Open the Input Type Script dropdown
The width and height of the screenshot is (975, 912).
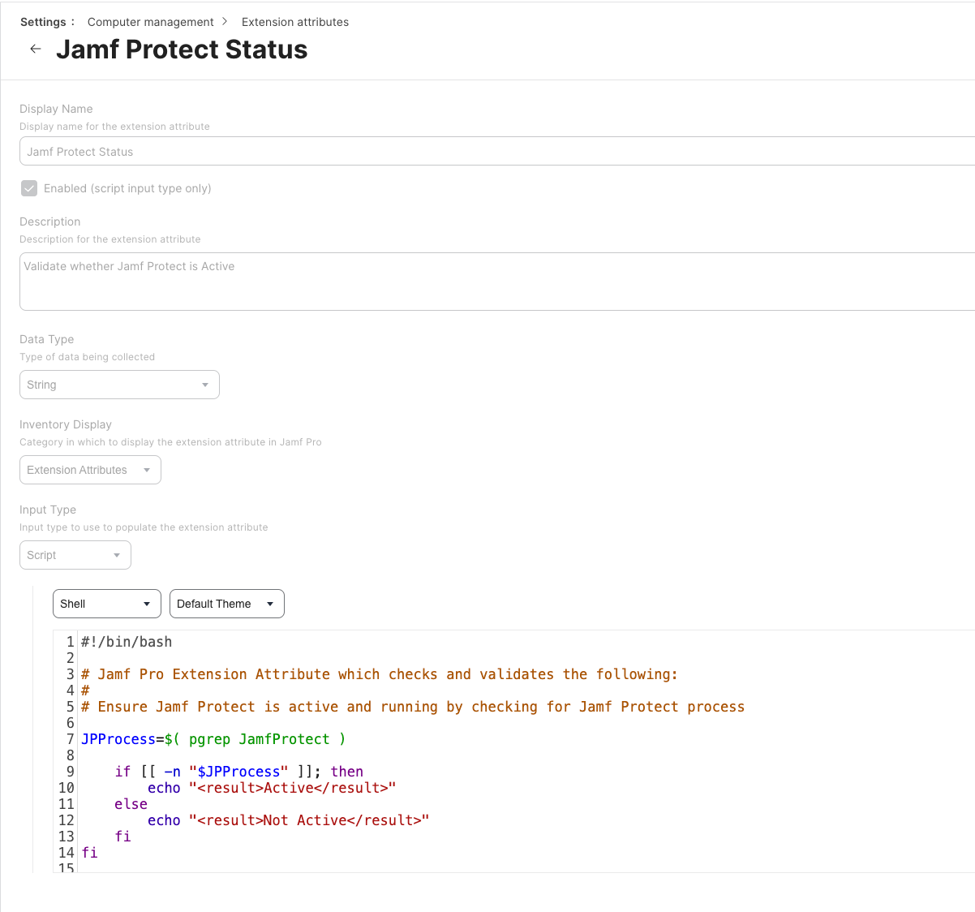[x=75, y=555]
